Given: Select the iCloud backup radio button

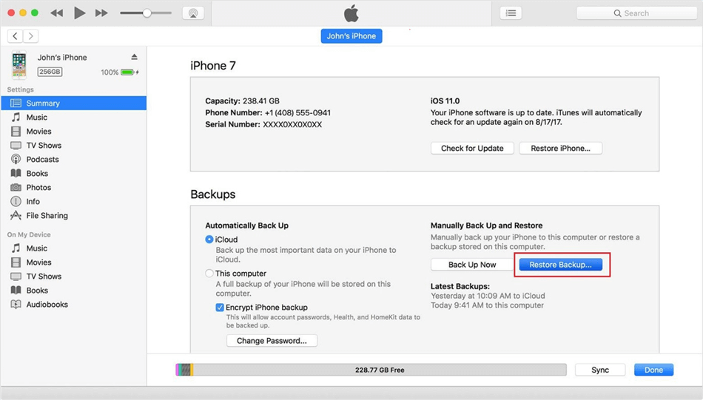Looking at the screenshot, I should 209,240.
